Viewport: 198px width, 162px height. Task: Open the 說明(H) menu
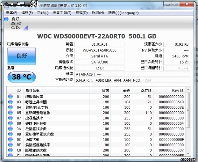tap(98, 13)
